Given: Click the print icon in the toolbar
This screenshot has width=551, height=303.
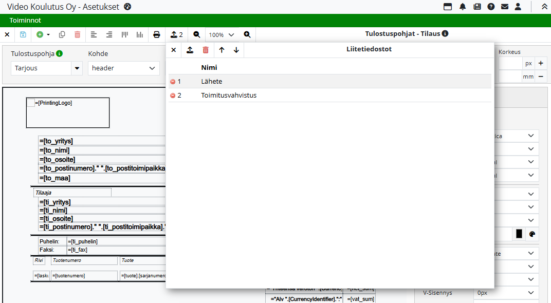Looking at the screenshot, I should [x=157, y=34].
